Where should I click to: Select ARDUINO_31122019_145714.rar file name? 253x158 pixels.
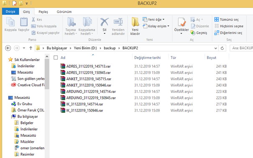click(91, 91)
